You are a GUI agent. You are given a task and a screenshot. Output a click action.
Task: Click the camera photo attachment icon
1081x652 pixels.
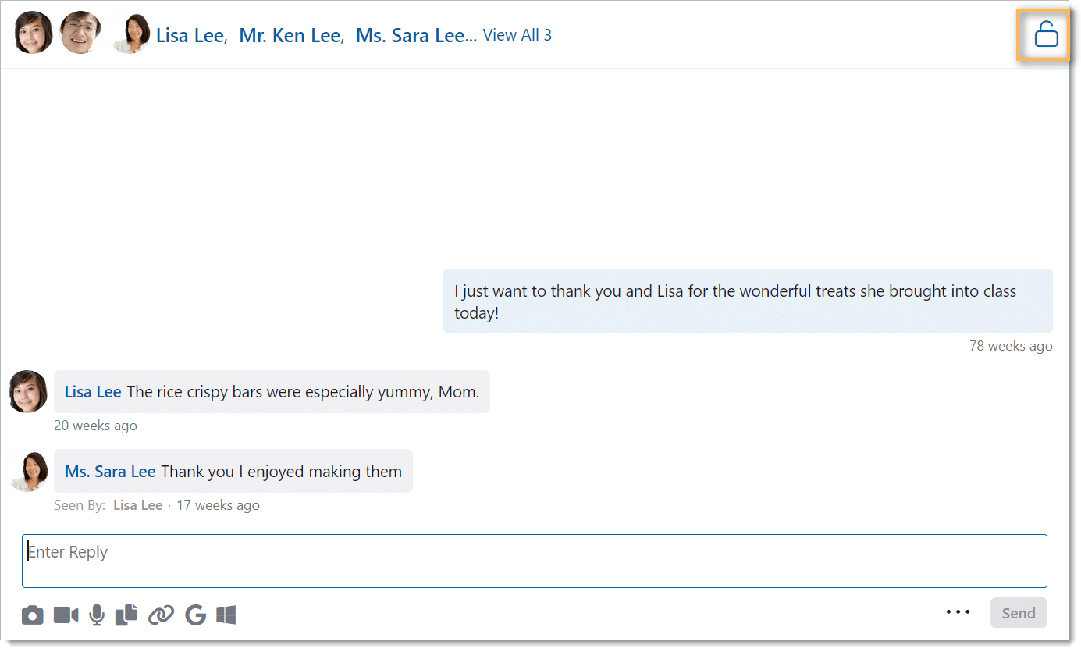click(32, 615)
